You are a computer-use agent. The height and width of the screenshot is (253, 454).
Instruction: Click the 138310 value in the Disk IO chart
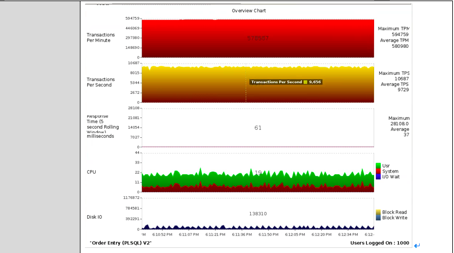(258, 214)
